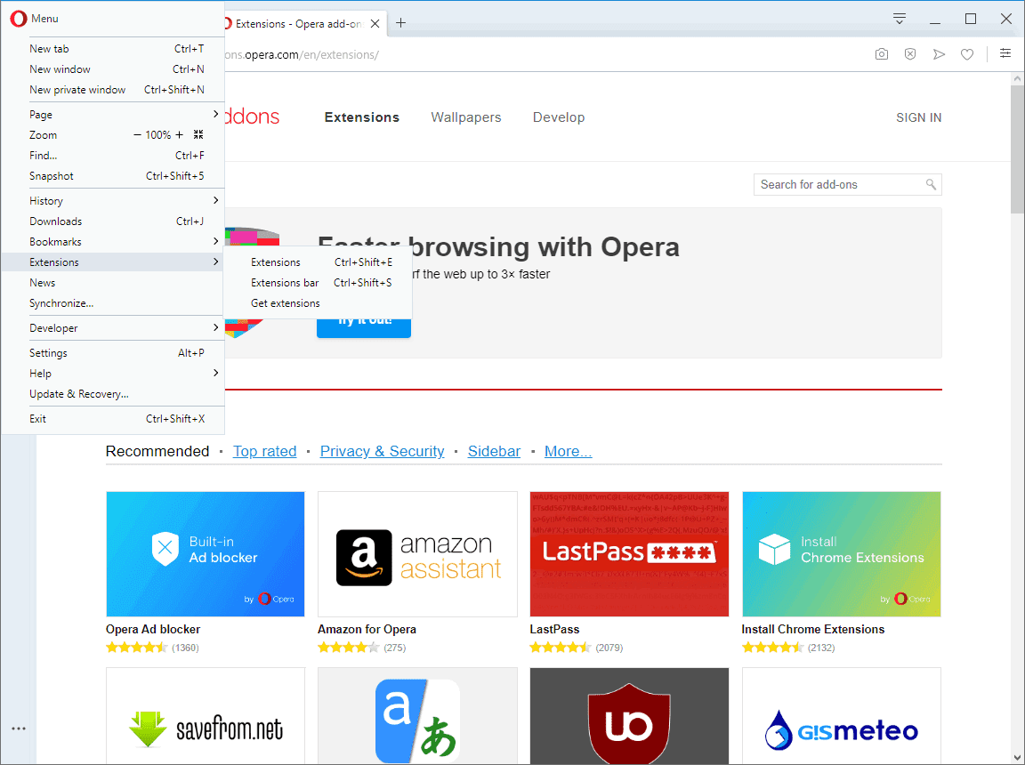Image resolution: width=1025 pixels, height=765 pixels.
Task: Click the scrollbar down arrow
Action: pos(1017,758)
